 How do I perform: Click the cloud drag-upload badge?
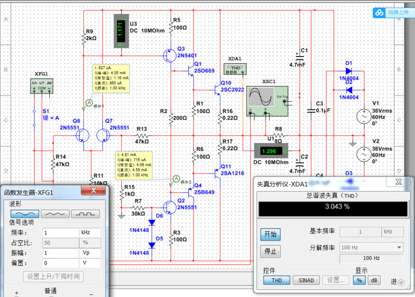point(392,12)
